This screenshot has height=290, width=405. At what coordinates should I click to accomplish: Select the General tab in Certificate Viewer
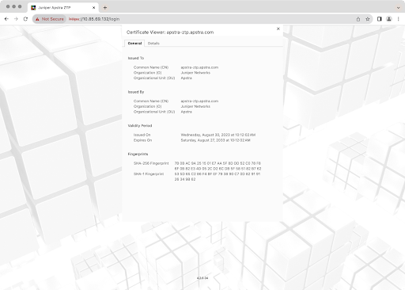(x=134, y=44)
